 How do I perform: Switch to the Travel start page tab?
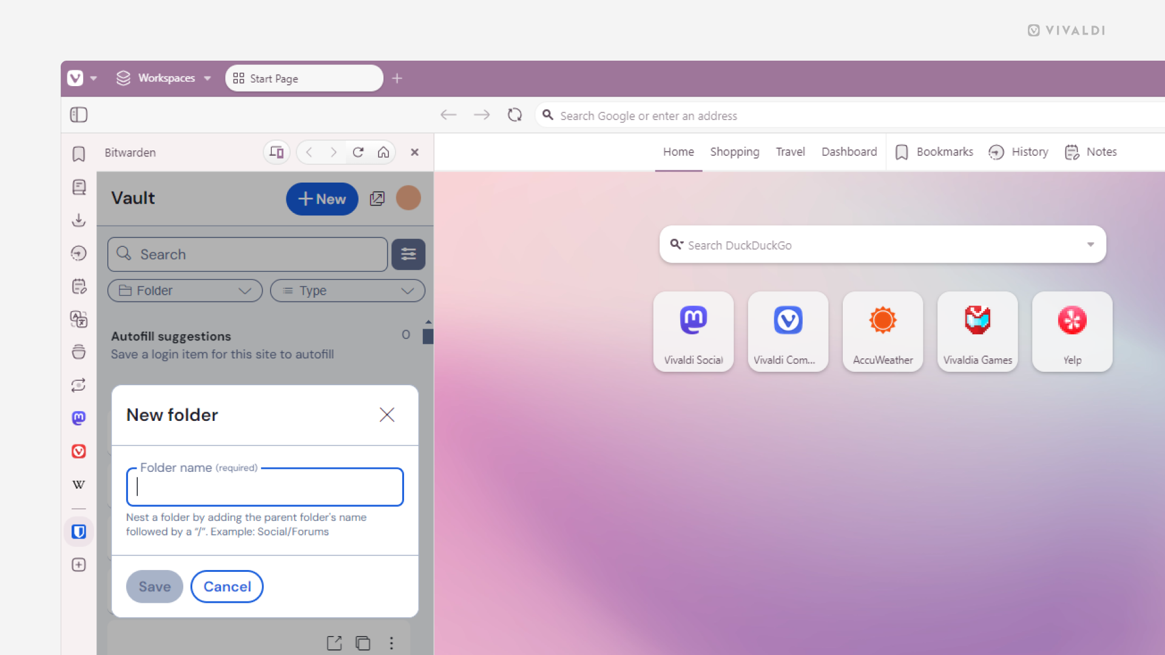[790, 152]
